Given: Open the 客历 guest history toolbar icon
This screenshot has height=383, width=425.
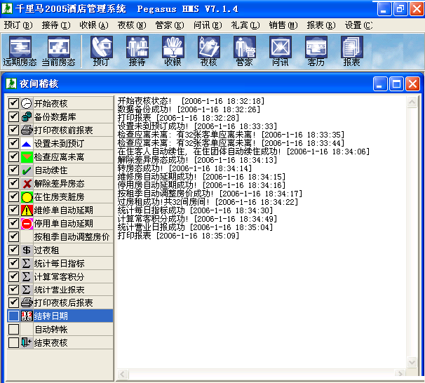Looking at the screenshot, I should [x=316, y=51].
